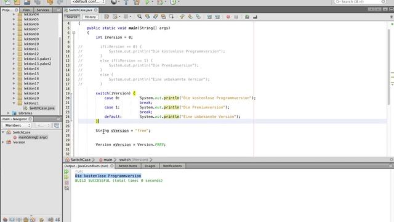
Task: Toggle Highlight Search in editor toolbar
Action: (x=163, y=17)
